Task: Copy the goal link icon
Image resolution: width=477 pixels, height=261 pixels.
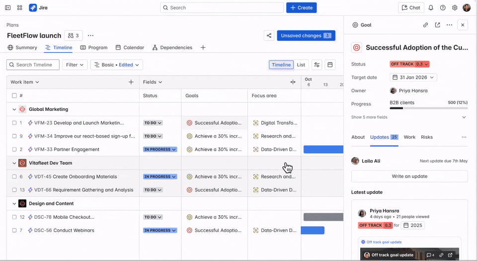Action: (426, 25)
